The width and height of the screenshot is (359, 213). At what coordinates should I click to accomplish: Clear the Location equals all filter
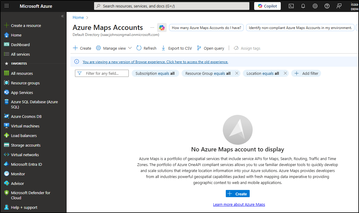click(285, 73)
